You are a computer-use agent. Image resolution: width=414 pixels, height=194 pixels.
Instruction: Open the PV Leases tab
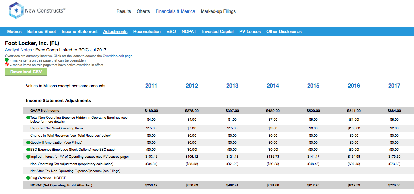[x=250, y=32]
